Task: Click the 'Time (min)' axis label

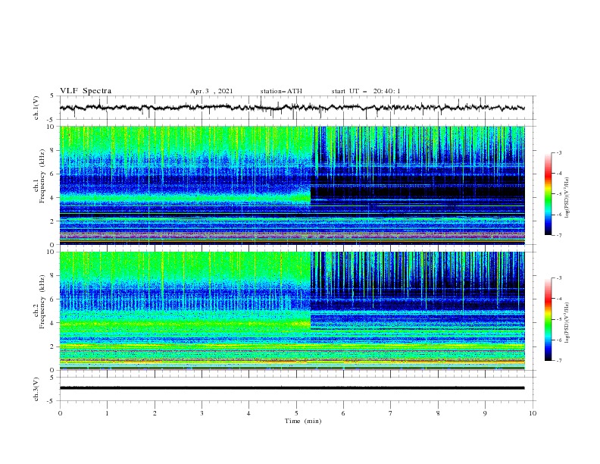Action: 303,421
